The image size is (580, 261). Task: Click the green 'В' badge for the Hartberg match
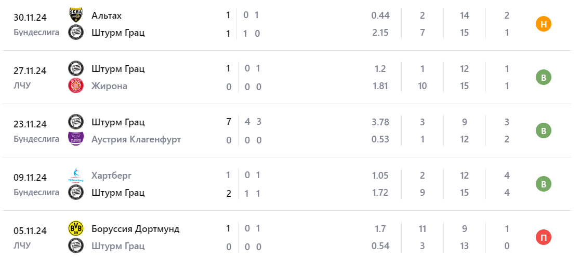(x=544, y=184)
